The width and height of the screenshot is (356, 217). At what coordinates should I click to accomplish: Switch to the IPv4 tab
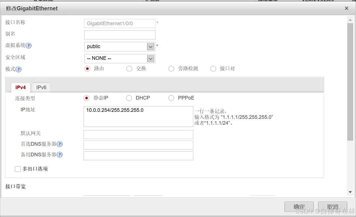pos(21,88)
